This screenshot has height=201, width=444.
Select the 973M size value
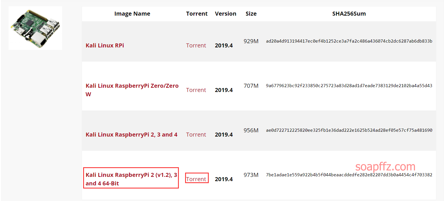tap(251, 175)
